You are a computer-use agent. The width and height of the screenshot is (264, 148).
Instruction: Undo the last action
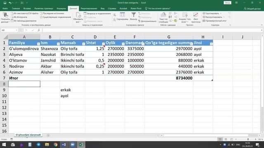(10, 3)
